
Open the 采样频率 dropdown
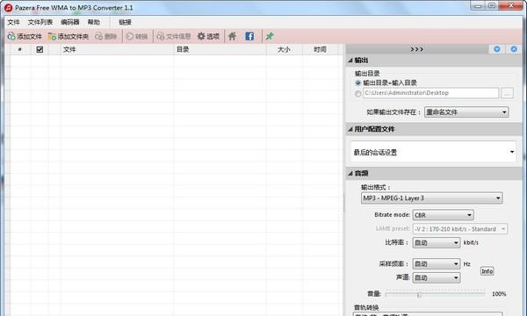click(437, 264)
